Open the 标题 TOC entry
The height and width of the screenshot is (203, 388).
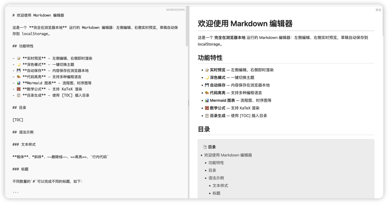[216, 193]
